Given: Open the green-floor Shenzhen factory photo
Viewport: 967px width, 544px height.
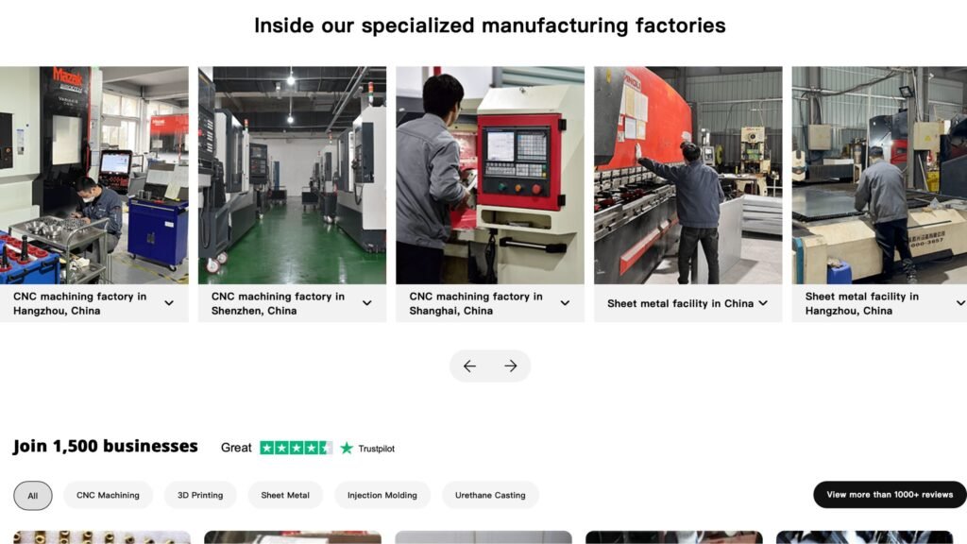Looking at the screenshot, I should [293, 175].
